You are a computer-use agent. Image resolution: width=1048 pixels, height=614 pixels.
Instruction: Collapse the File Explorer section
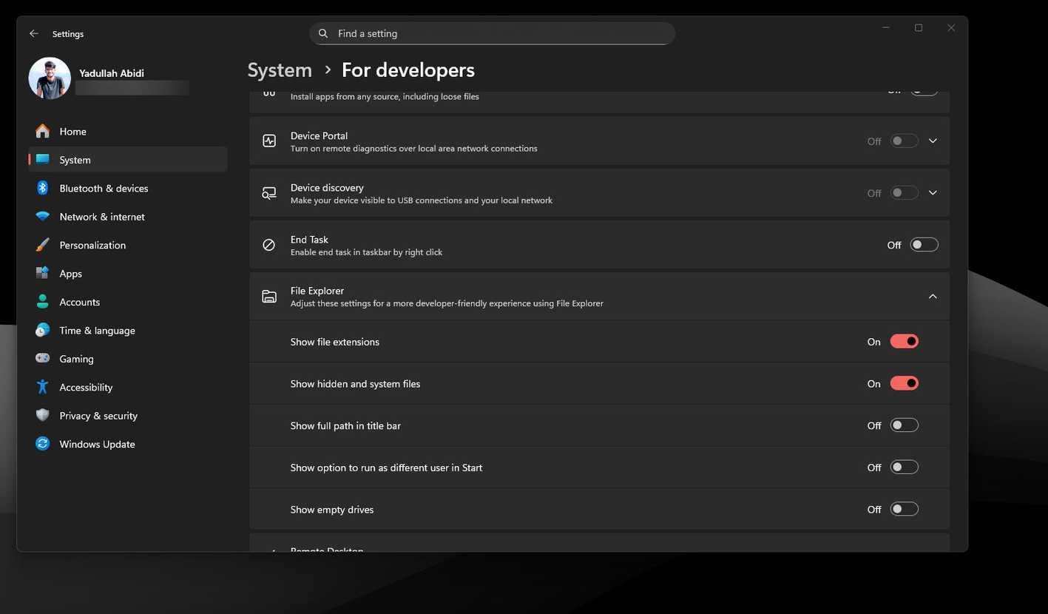(x=933, y=297)
